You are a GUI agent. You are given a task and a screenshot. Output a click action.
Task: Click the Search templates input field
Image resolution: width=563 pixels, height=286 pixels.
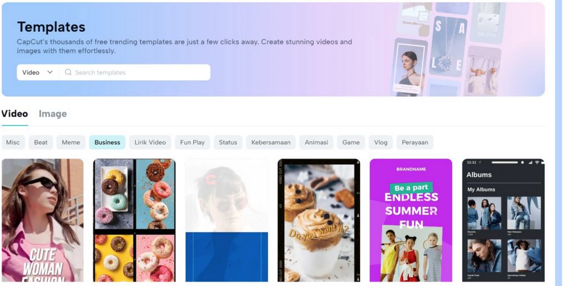coord(135,72)
